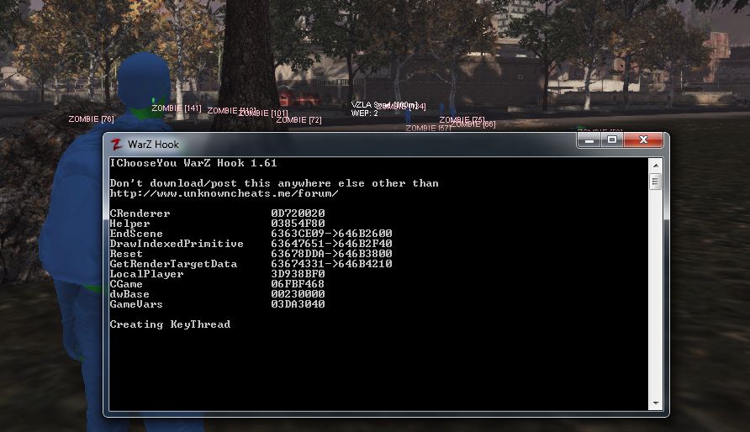750x432 pixels.
Task: Click the 'WEP: 2' player label
Action: [x=364, y=113]
